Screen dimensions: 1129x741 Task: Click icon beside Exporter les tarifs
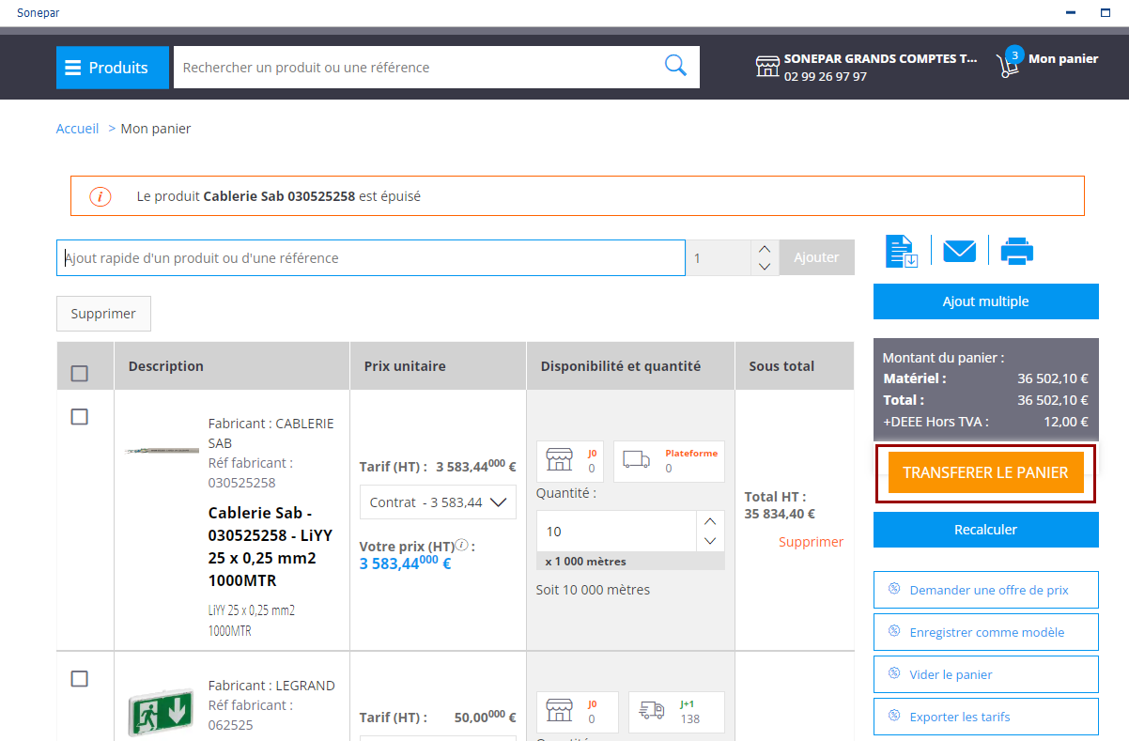pyautogui.click(x=894, y=716)
